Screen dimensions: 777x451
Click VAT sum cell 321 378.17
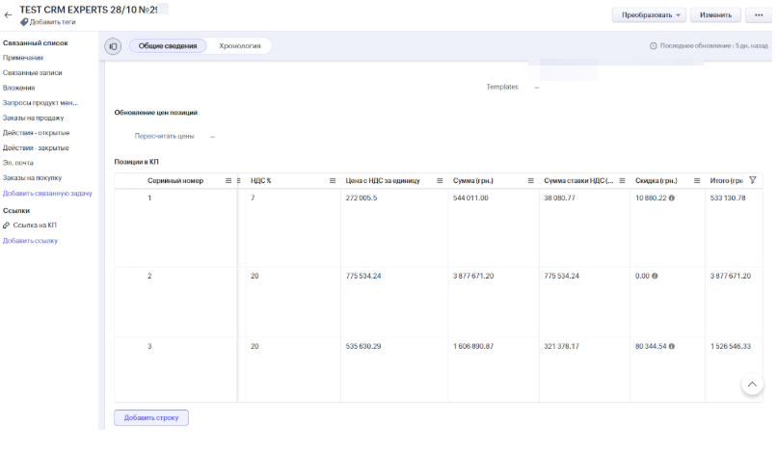point(561,346)
